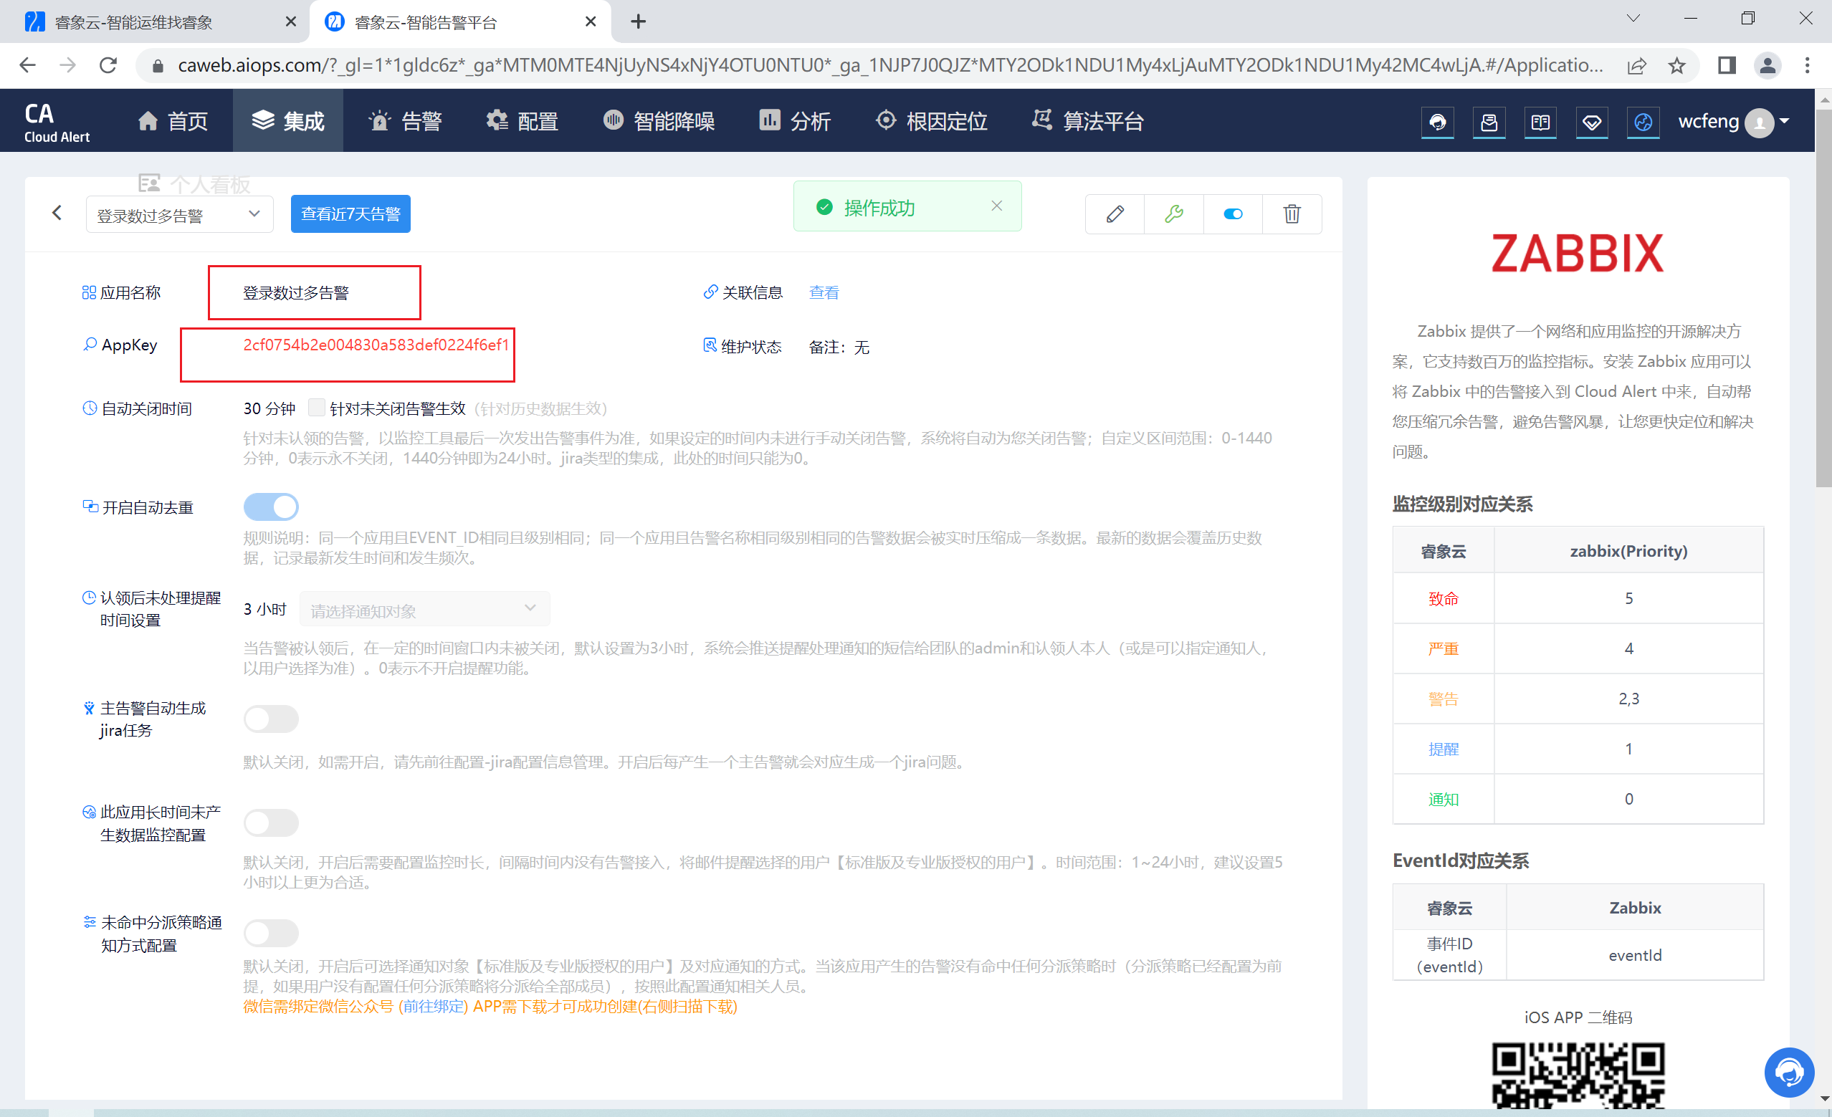Enable the 主告警自动生成jira任务 switch
1832x1117 pixels.
[271, 719]
